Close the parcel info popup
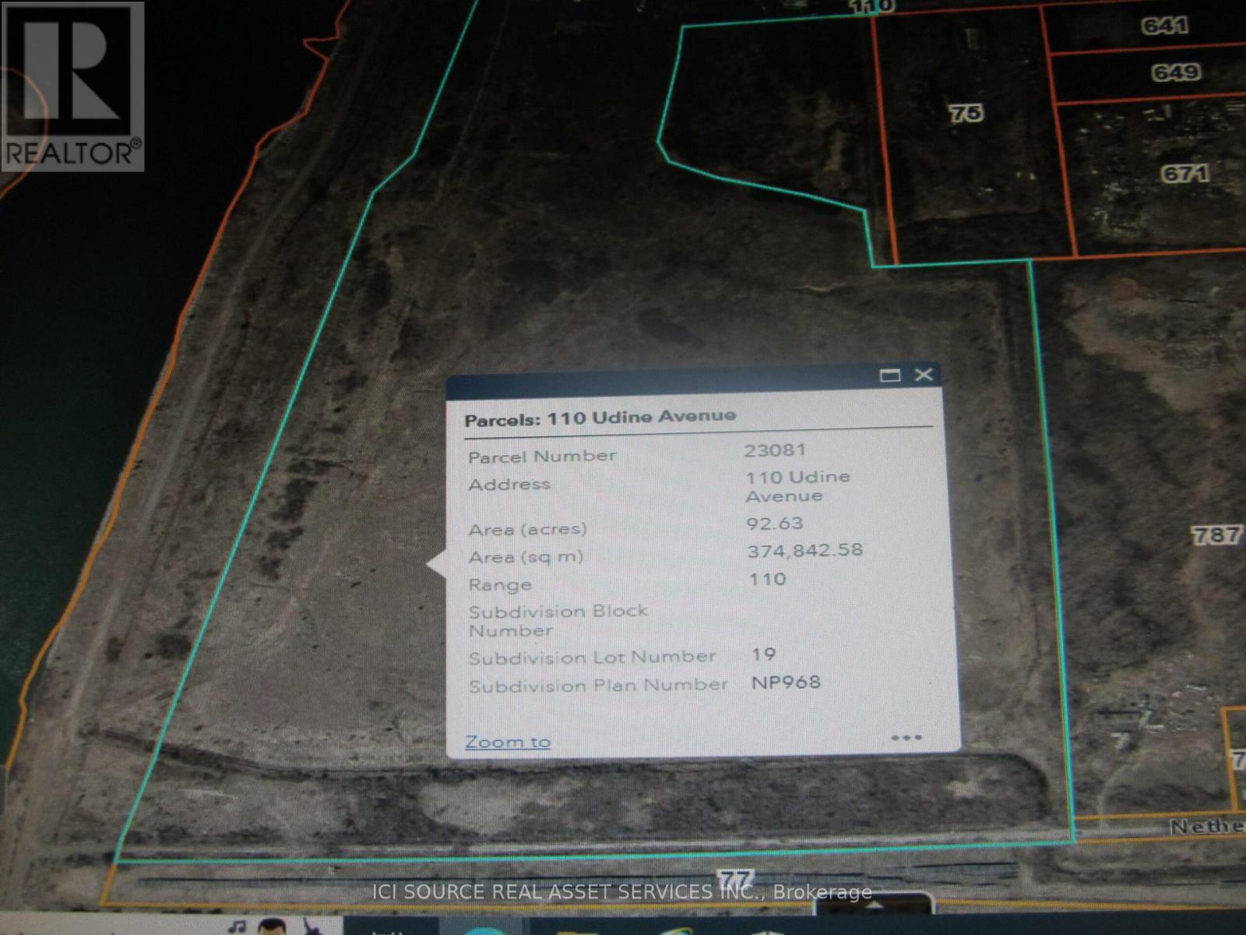This screenshot has width=1246, height=935. [x=924, y=375]
